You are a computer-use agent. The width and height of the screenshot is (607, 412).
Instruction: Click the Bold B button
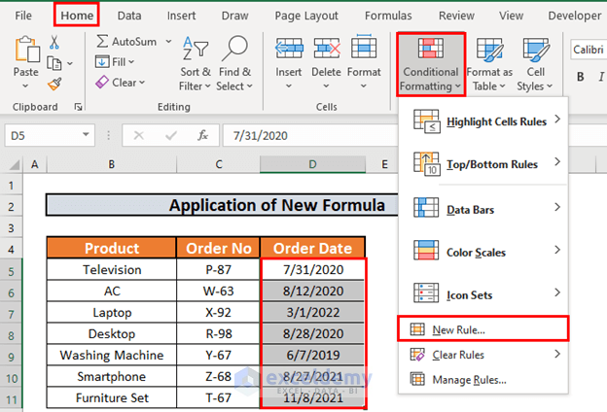click(581, 77)
